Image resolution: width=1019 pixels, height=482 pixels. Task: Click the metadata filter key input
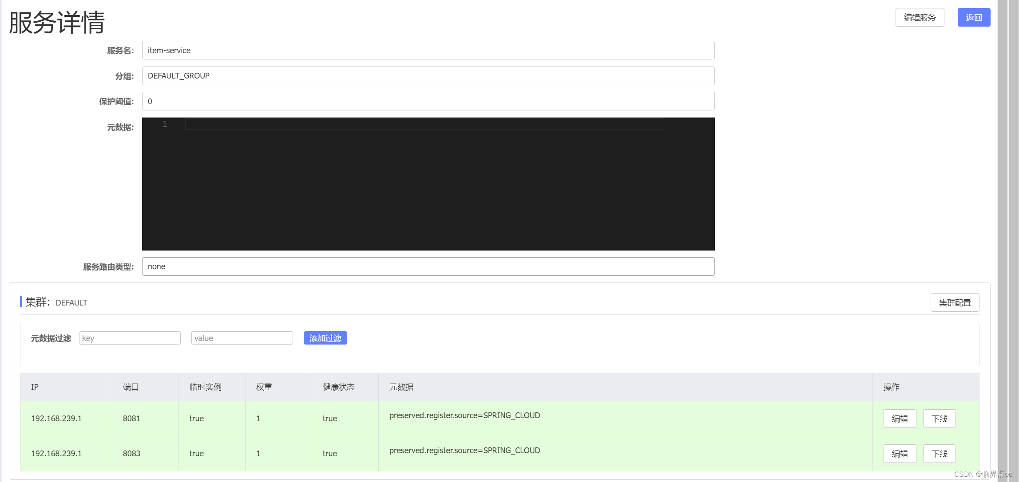pyautogui.click(x=130, y=338)
